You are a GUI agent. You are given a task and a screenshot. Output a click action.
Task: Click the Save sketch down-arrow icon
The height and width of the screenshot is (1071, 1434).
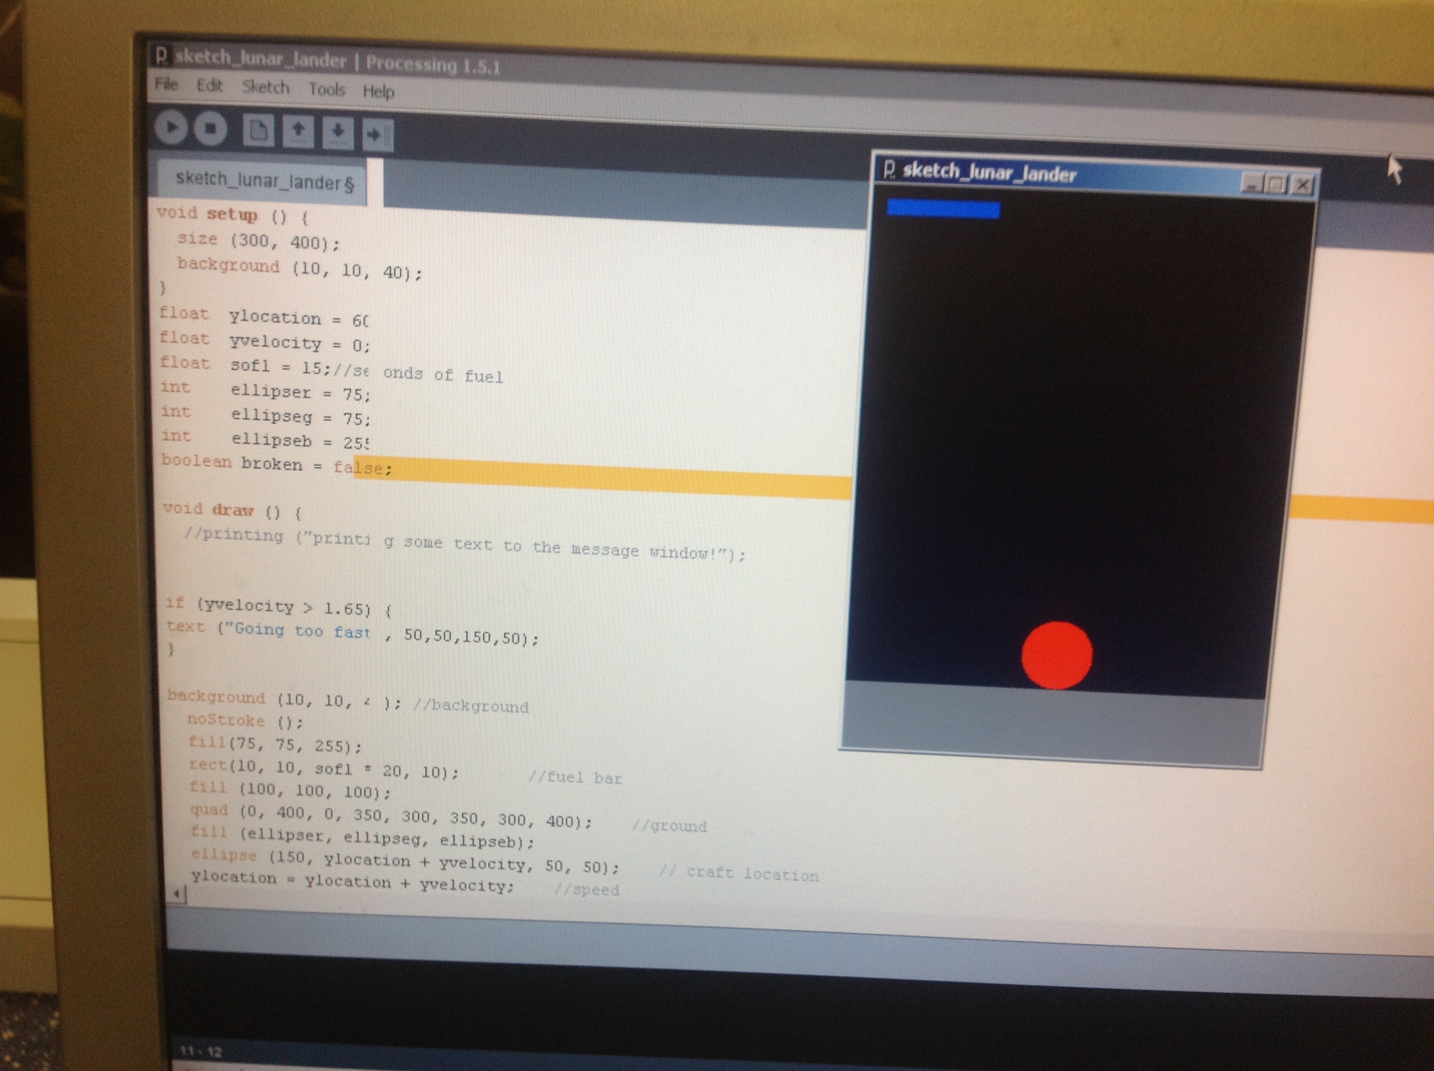[x=338, y=133]
